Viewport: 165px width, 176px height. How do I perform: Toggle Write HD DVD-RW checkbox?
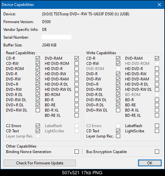pyautogui.click(x=157, y=74)
